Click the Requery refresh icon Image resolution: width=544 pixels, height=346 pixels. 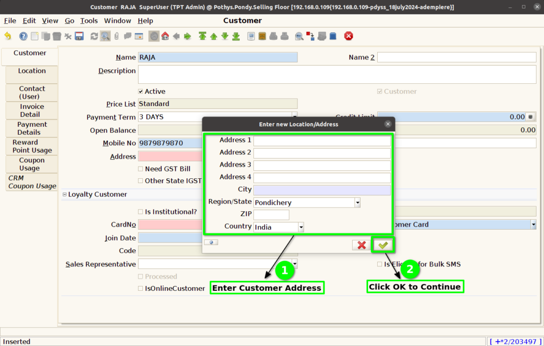pyautogui.click(x=94, y=36)
